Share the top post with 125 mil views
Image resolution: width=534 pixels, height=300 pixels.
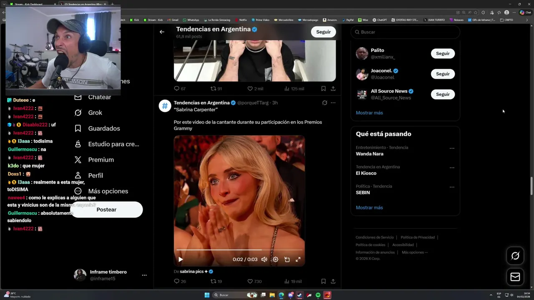[333, 88]
